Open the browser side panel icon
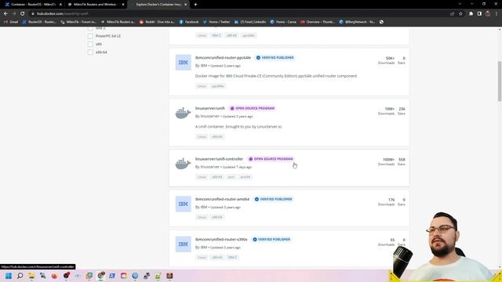The image size is (502, 282). pyautogui.click(x=479, y=14)
